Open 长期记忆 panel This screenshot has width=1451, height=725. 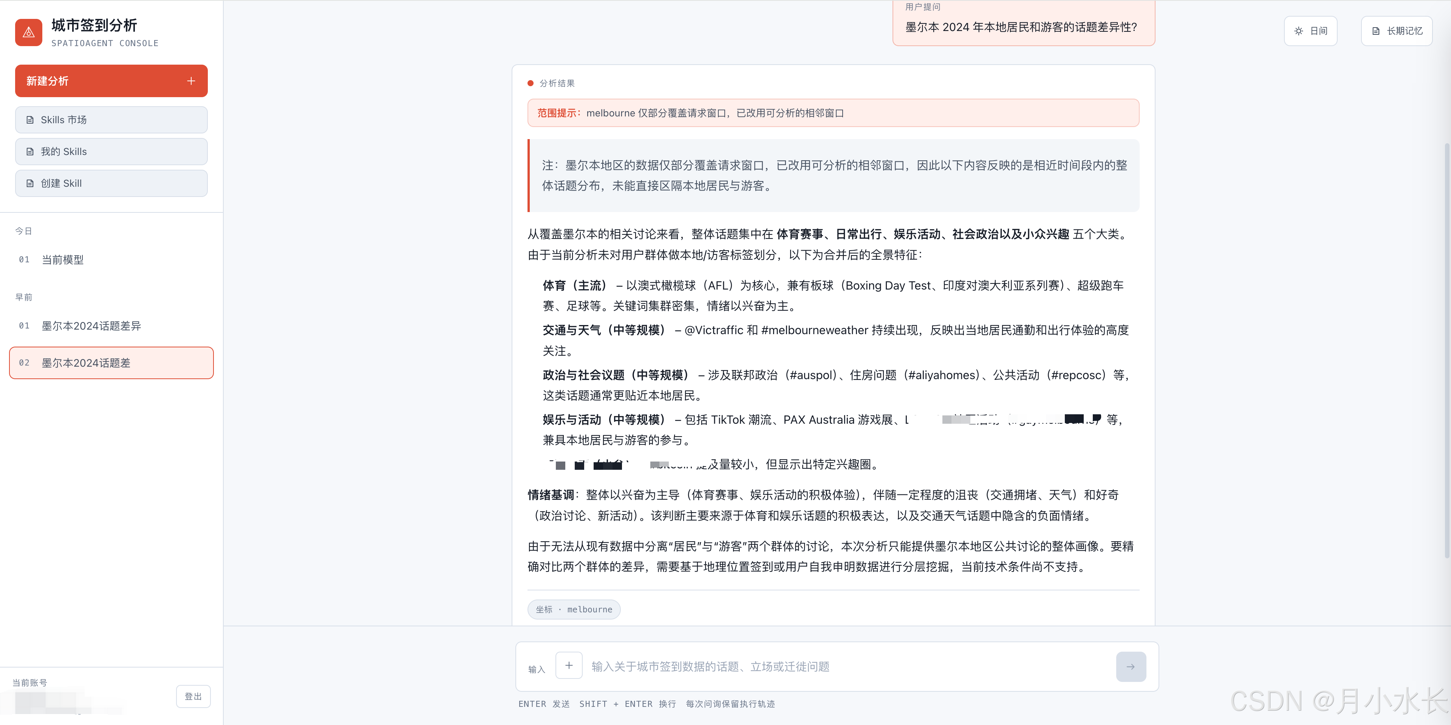[x=1396, y=31]
